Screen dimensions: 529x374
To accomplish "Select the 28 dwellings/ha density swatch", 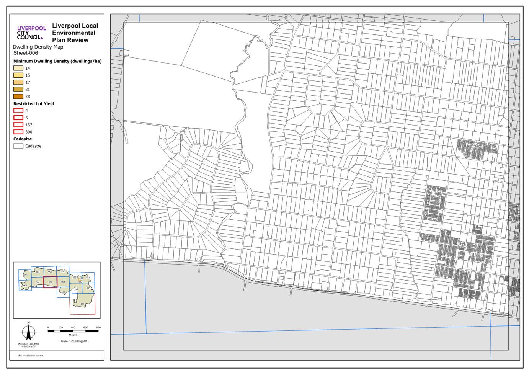I will click(18, 96).
